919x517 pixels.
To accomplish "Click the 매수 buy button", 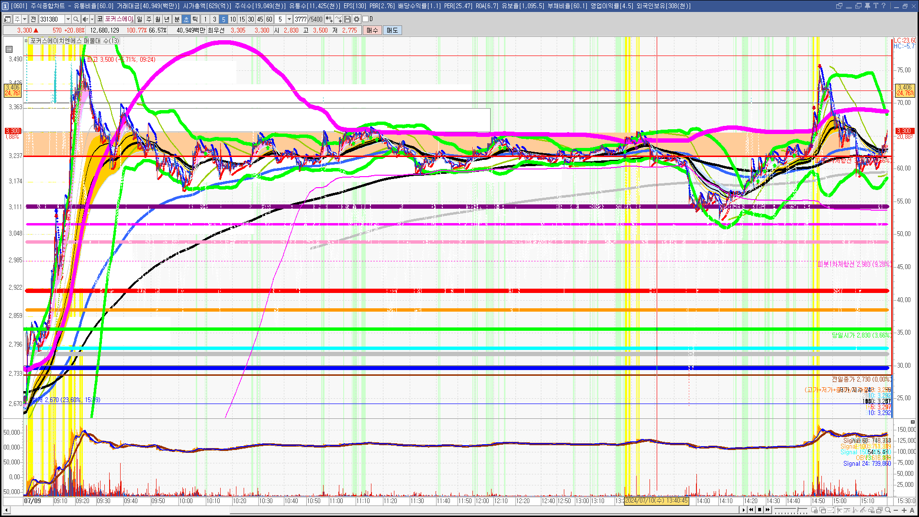I will (372, 30).
